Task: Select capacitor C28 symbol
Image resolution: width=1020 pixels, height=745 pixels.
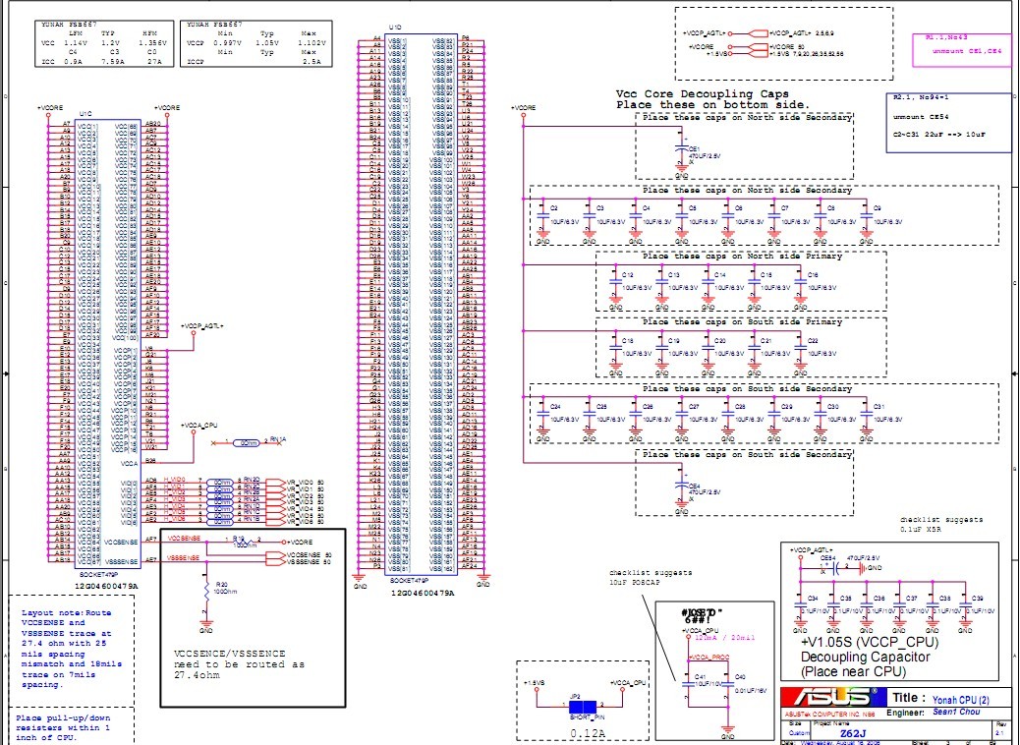Action: 727,415
